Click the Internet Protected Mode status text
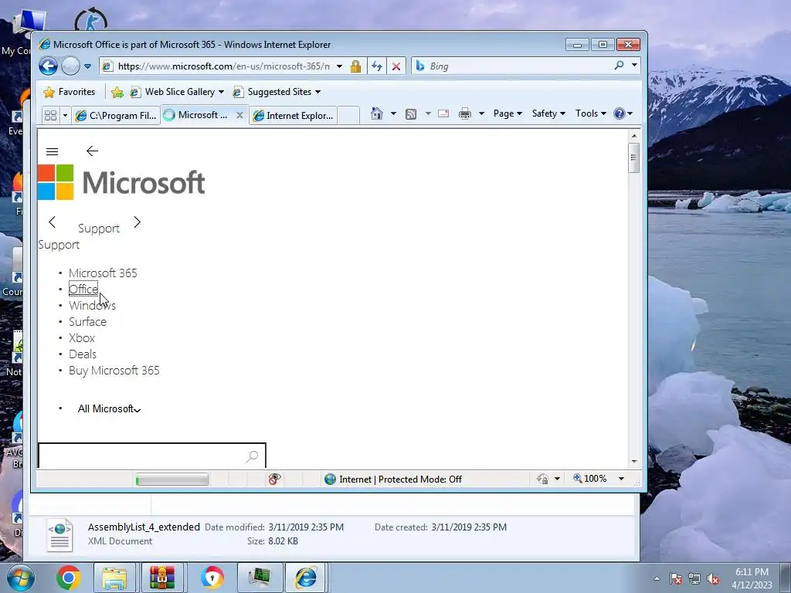The height and width of the screenshot is (593, 791). click(x=401, y=479)
